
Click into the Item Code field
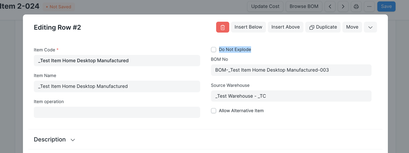coord(117,61)
